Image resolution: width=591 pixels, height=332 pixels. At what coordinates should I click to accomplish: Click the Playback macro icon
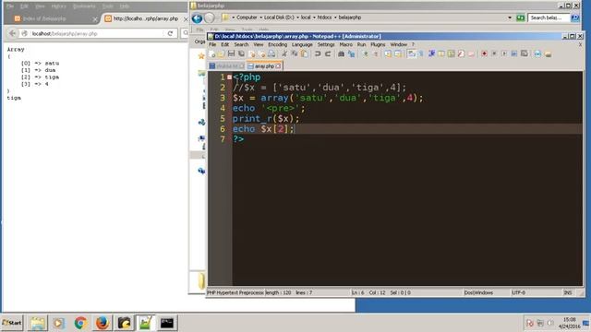504,53
